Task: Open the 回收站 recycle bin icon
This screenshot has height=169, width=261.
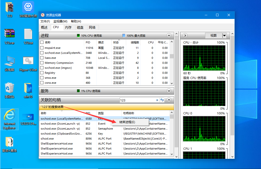Action: click(x=9, y=90)
